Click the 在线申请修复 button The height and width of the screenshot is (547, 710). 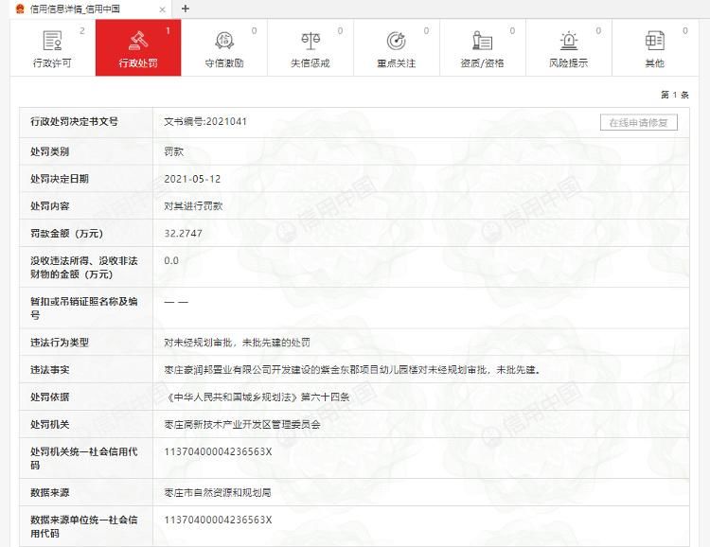(x=638, y=123)
